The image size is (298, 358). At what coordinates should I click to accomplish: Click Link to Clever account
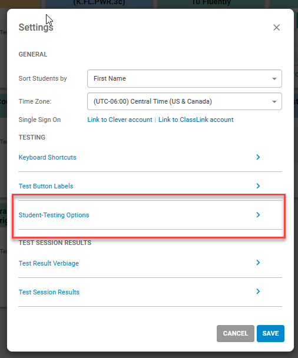pyautogui.click(x=120, y=120)
